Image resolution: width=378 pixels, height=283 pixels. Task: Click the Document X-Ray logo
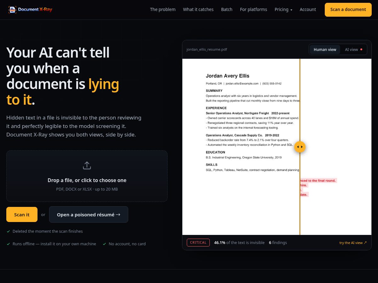pos(30,9)
